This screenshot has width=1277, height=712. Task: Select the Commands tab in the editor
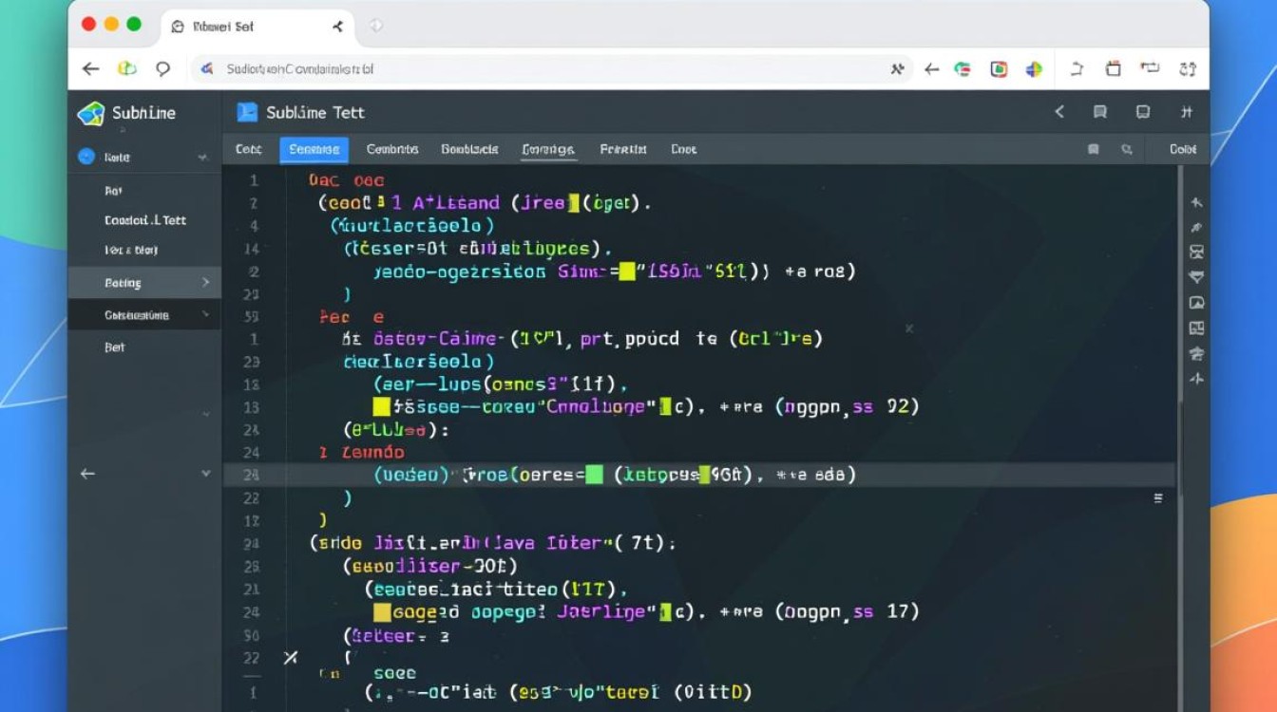[x=392, y=149]
